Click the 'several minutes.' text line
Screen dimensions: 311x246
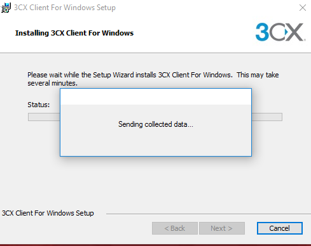(x=53, y=83)
